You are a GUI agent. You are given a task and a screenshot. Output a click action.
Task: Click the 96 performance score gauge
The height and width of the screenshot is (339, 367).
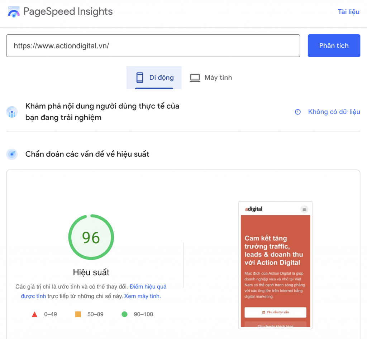[91, 237]
